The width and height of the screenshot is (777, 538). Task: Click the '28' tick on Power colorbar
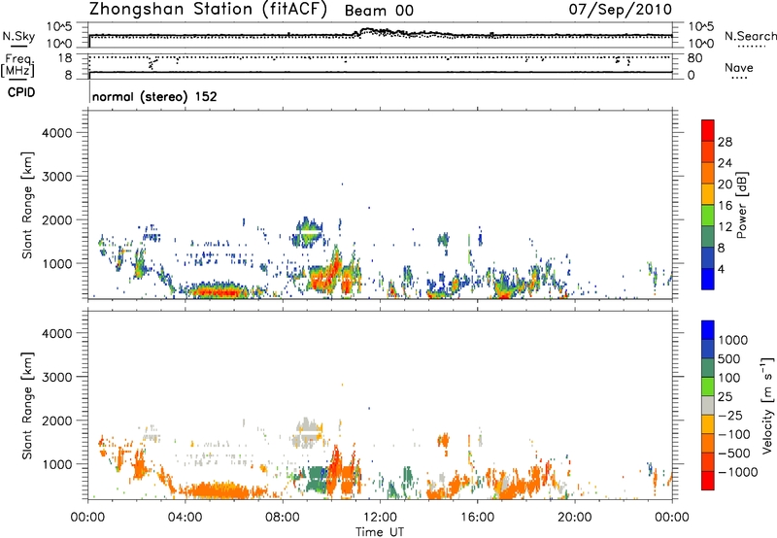pos(725,142)
